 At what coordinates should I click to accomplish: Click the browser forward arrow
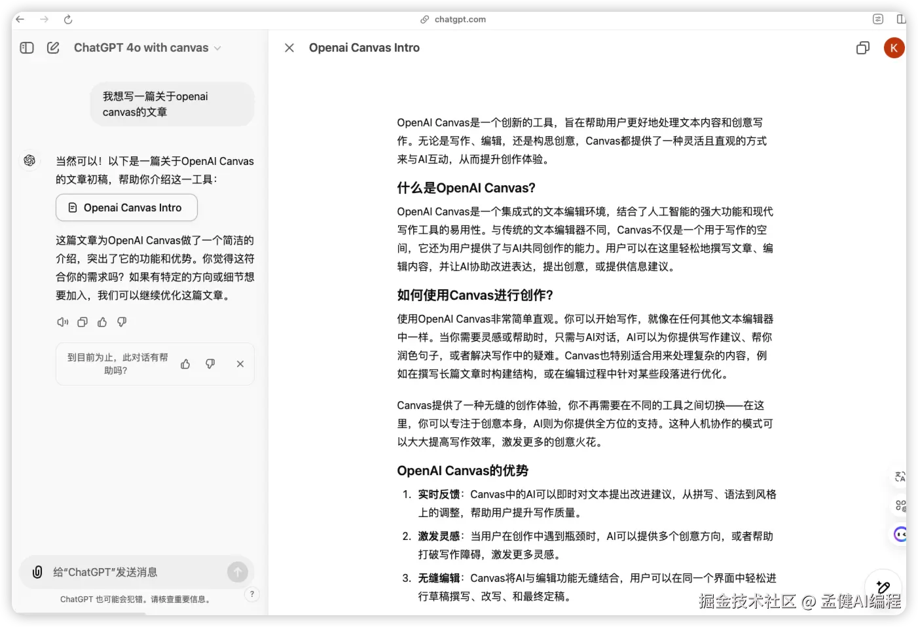click(x=44, y=20)
